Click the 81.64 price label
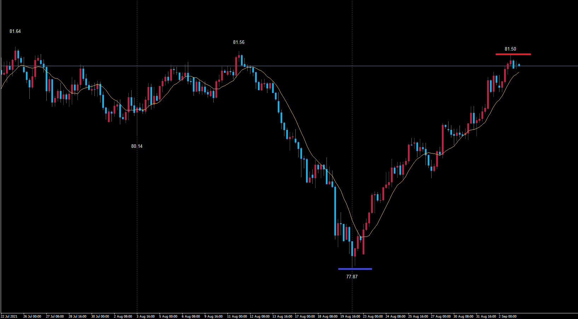 click(x=15, y=31)
